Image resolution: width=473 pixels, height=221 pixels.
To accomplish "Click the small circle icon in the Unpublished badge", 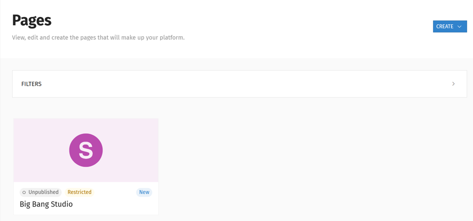I will point(24,192).
